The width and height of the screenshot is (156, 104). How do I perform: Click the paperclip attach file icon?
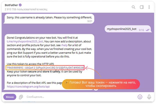tap(21, 97)
